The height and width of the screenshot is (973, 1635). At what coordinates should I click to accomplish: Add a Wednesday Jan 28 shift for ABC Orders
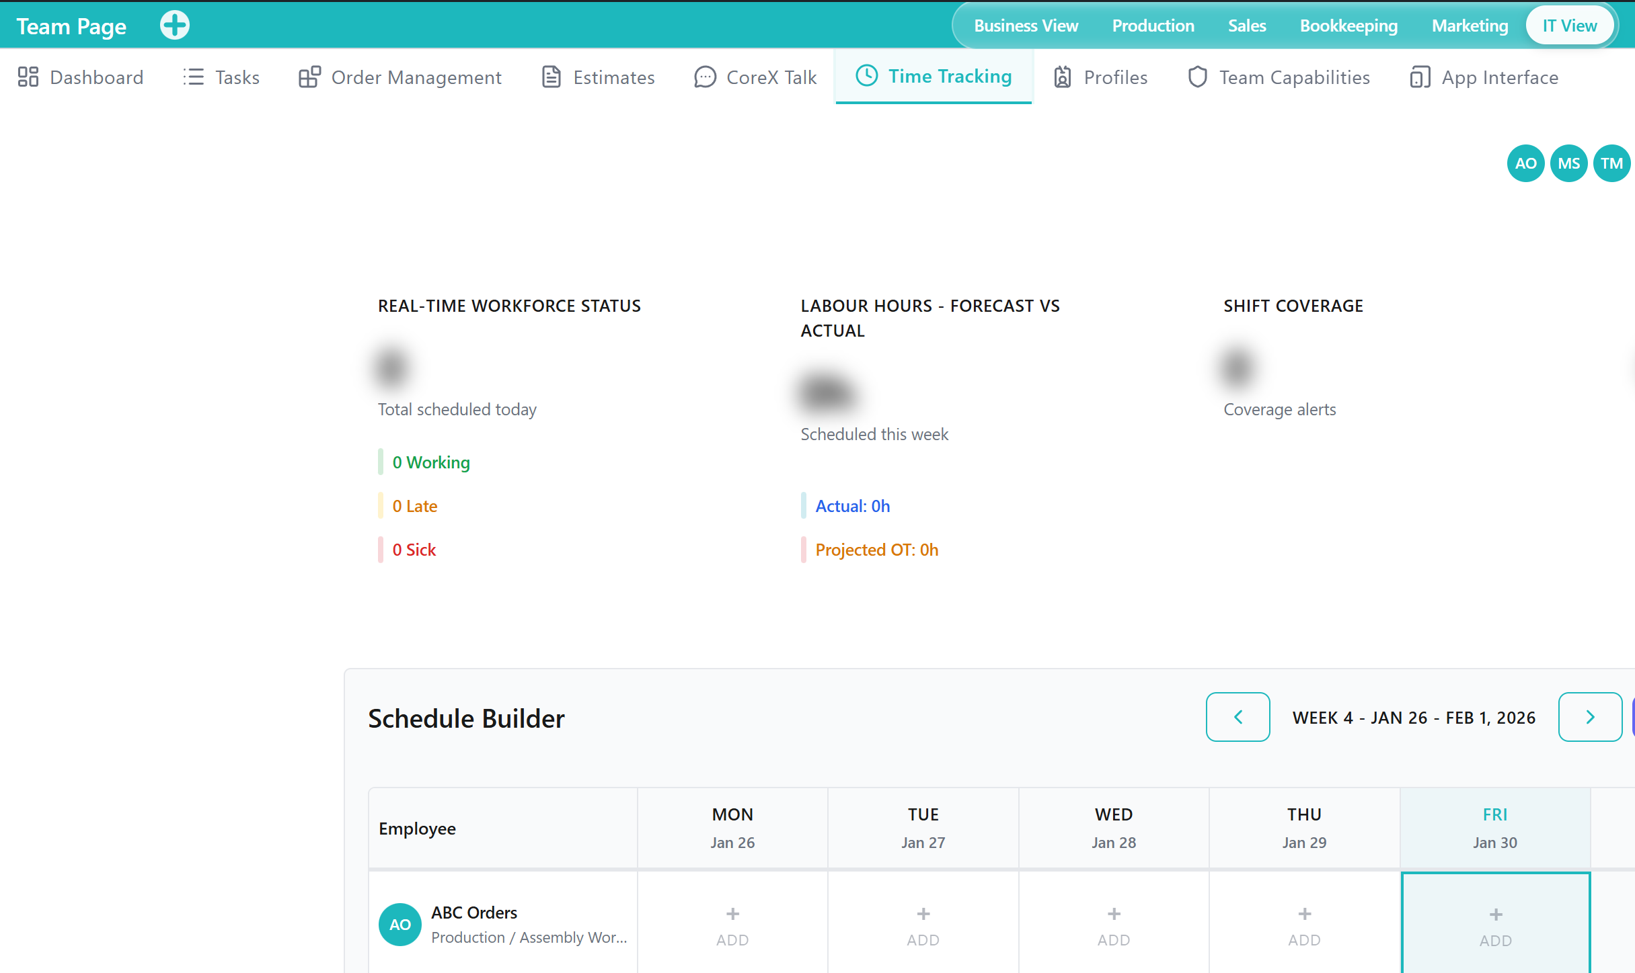1114,926
